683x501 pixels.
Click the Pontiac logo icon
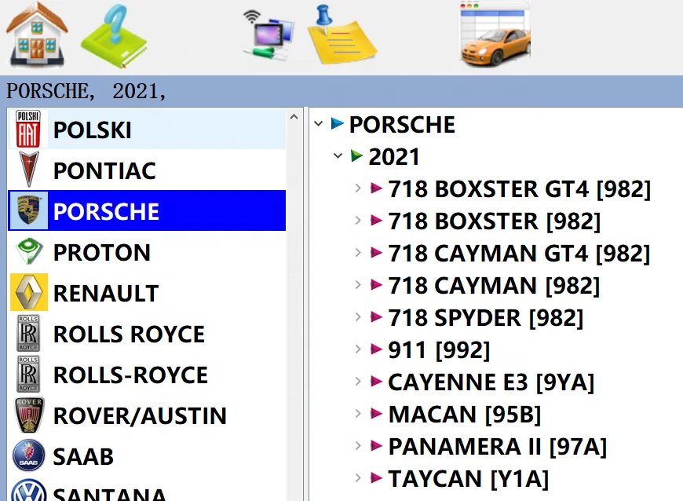click(x=29, y=170)
